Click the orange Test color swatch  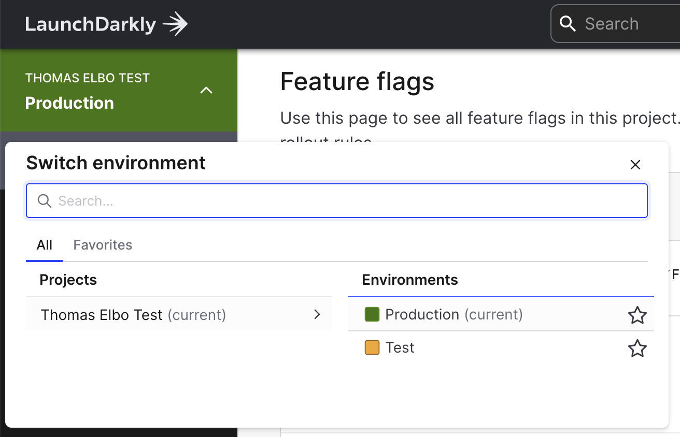[372, 347]
